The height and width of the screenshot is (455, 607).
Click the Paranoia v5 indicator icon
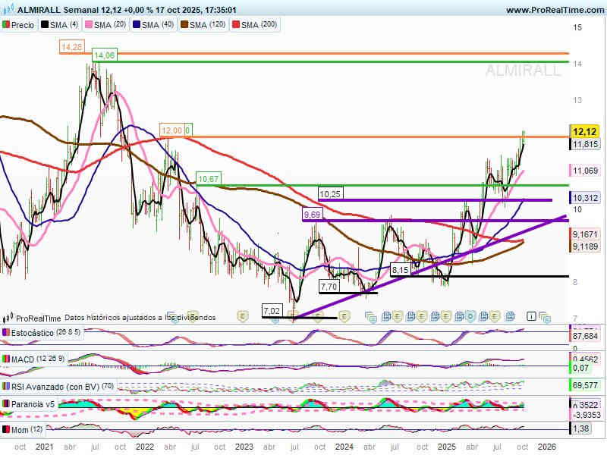tap(7, 404)
